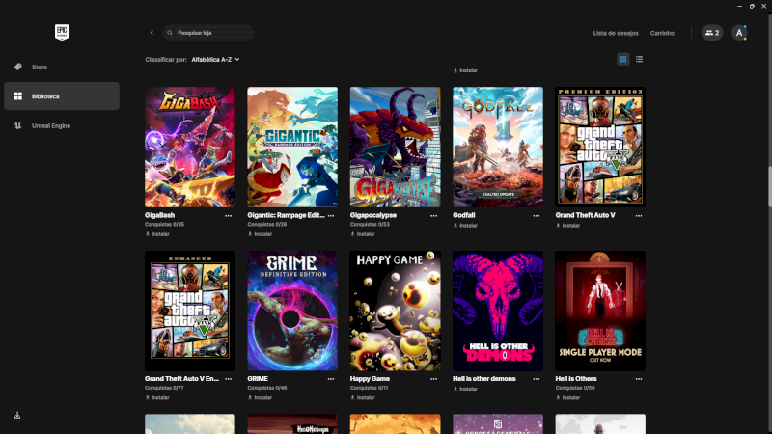Install Gigantic: Rampage Edition
Viewport: 772px width, 434px height.
pyautogui.click(x=260, y=234)
